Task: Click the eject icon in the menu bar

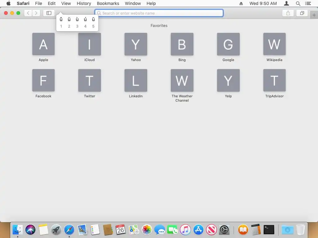Action: tap(241, 3)
